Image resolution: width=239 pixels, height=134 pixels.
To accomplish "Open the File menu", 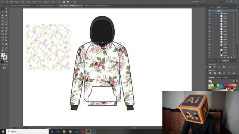I will 7,2.
